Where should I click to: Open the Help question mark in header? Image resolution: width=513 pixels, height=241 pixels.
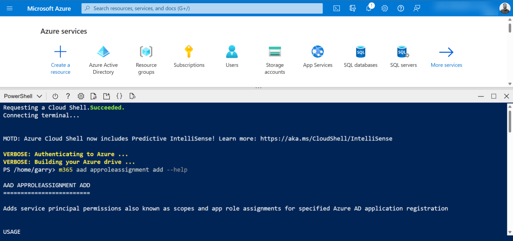pos(401,8)
